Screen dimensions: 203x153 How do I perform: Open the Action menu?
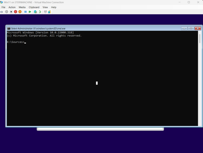12,7
